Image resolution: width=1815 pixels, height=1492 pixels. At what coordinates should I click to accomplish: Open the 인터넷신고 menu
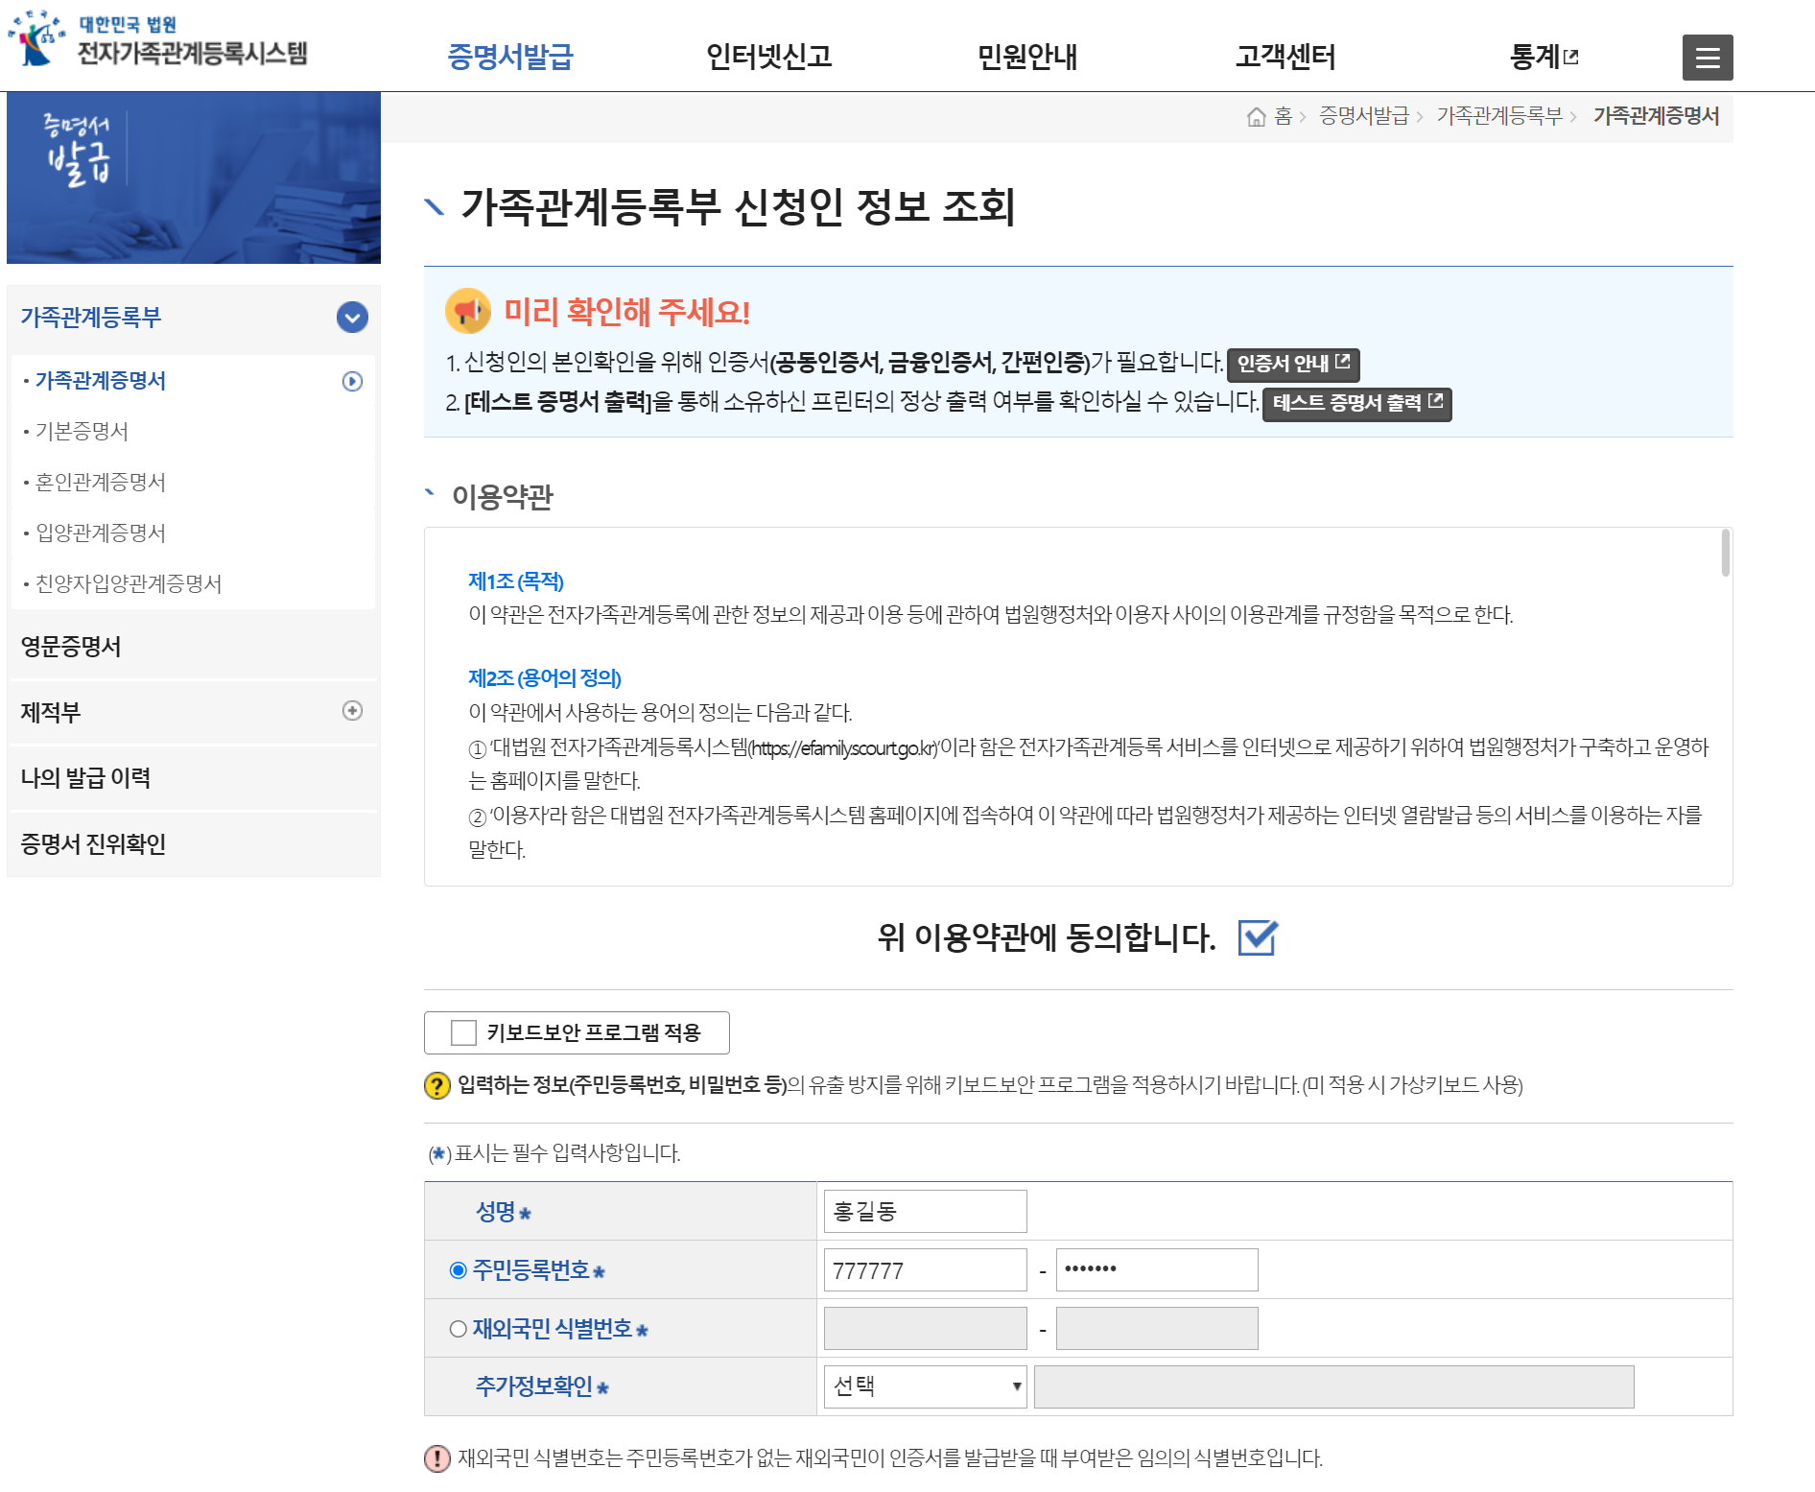768,57
